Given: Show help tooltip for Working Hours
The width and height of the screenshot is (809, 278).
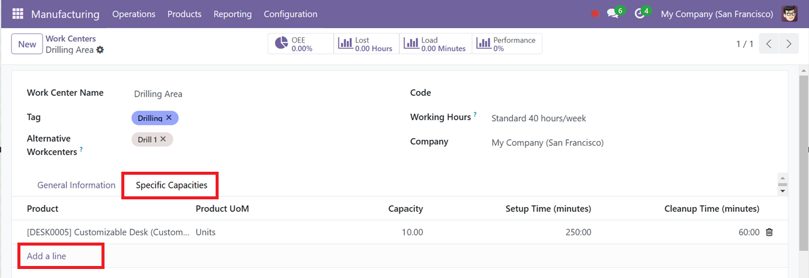Looking at the screenshot, I should point(475,114).
